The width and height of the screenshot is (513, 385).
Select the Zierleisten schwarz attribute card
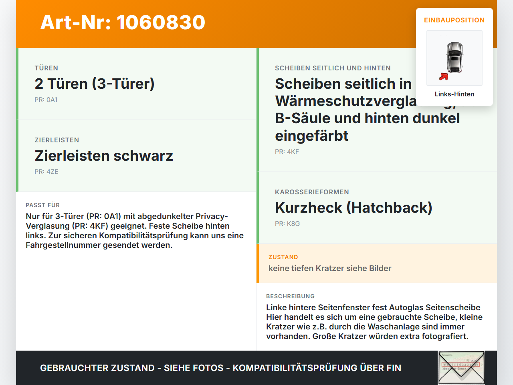(136, 156)
